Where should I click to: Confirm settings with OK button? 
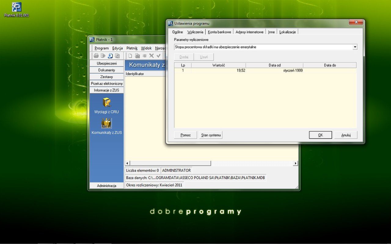pos(320,135)
